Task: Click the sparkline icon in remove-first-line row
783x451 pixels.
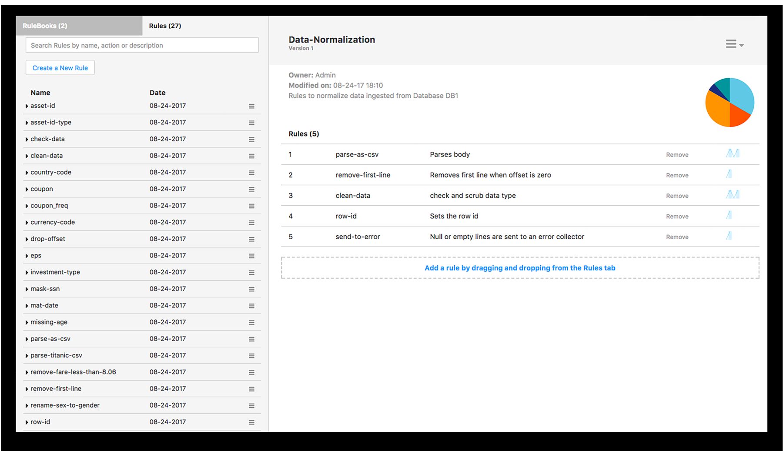Action: tap(729, 174)
